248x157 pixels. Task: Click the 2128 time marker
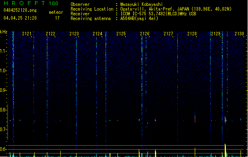[x=192, y=34]
